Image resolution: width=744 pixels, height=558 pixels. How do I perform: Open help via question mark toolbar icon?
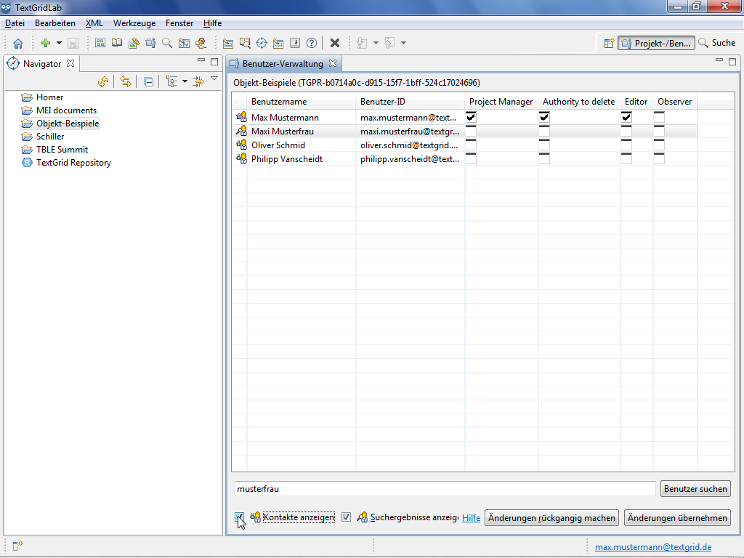(312, 43)
